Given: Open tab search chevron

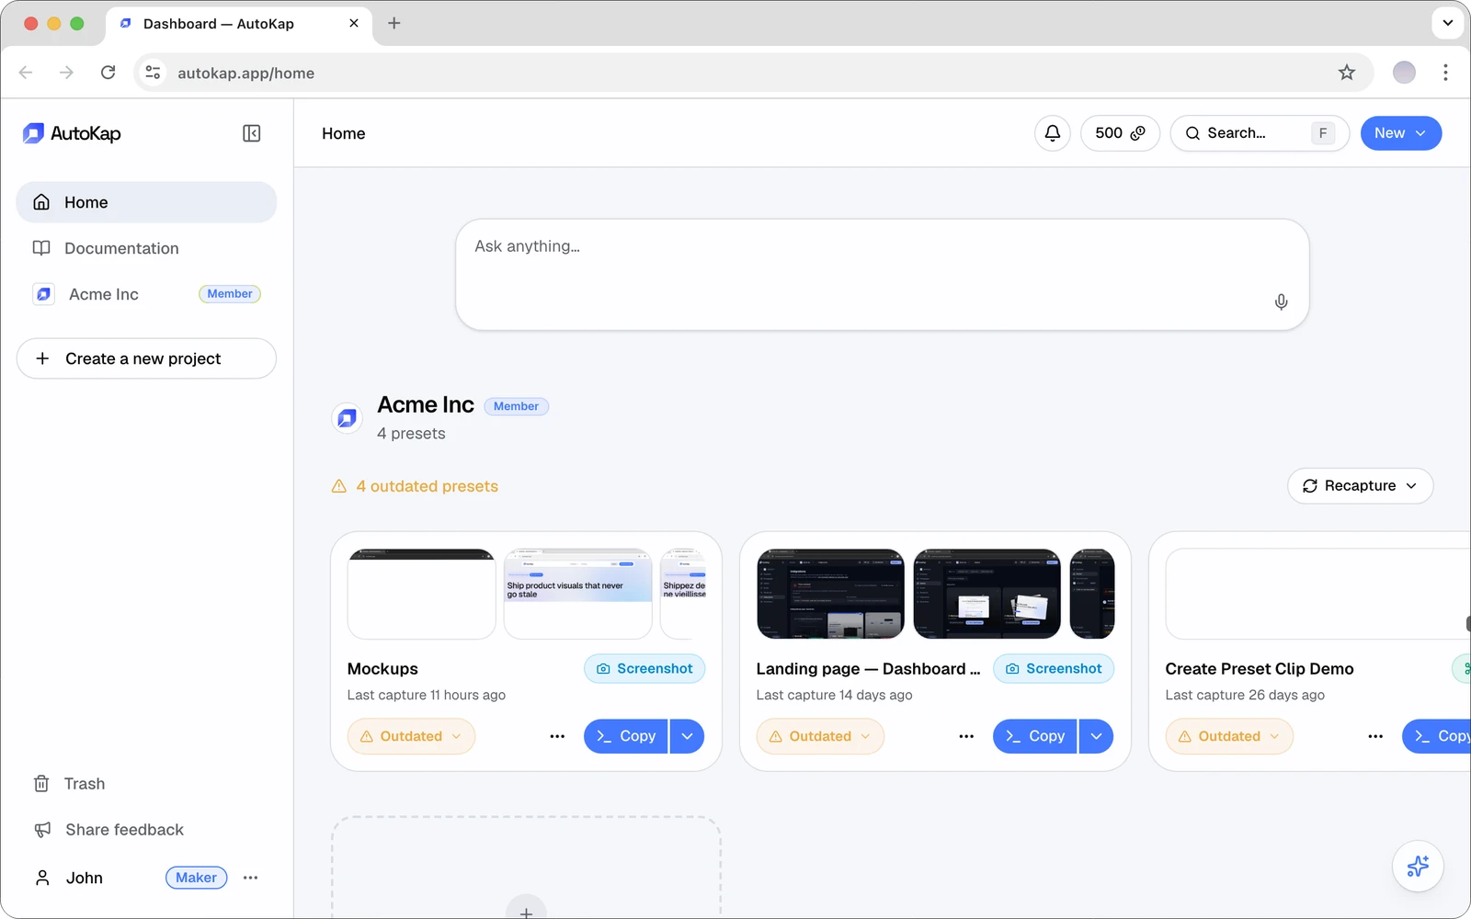Looking at the screenshot, I should tap(1448, 23).
